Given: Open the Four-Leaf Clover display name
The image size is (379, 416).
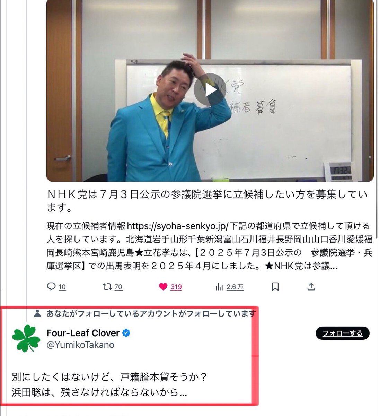Looking at the screenshot, I should (83, 333).
